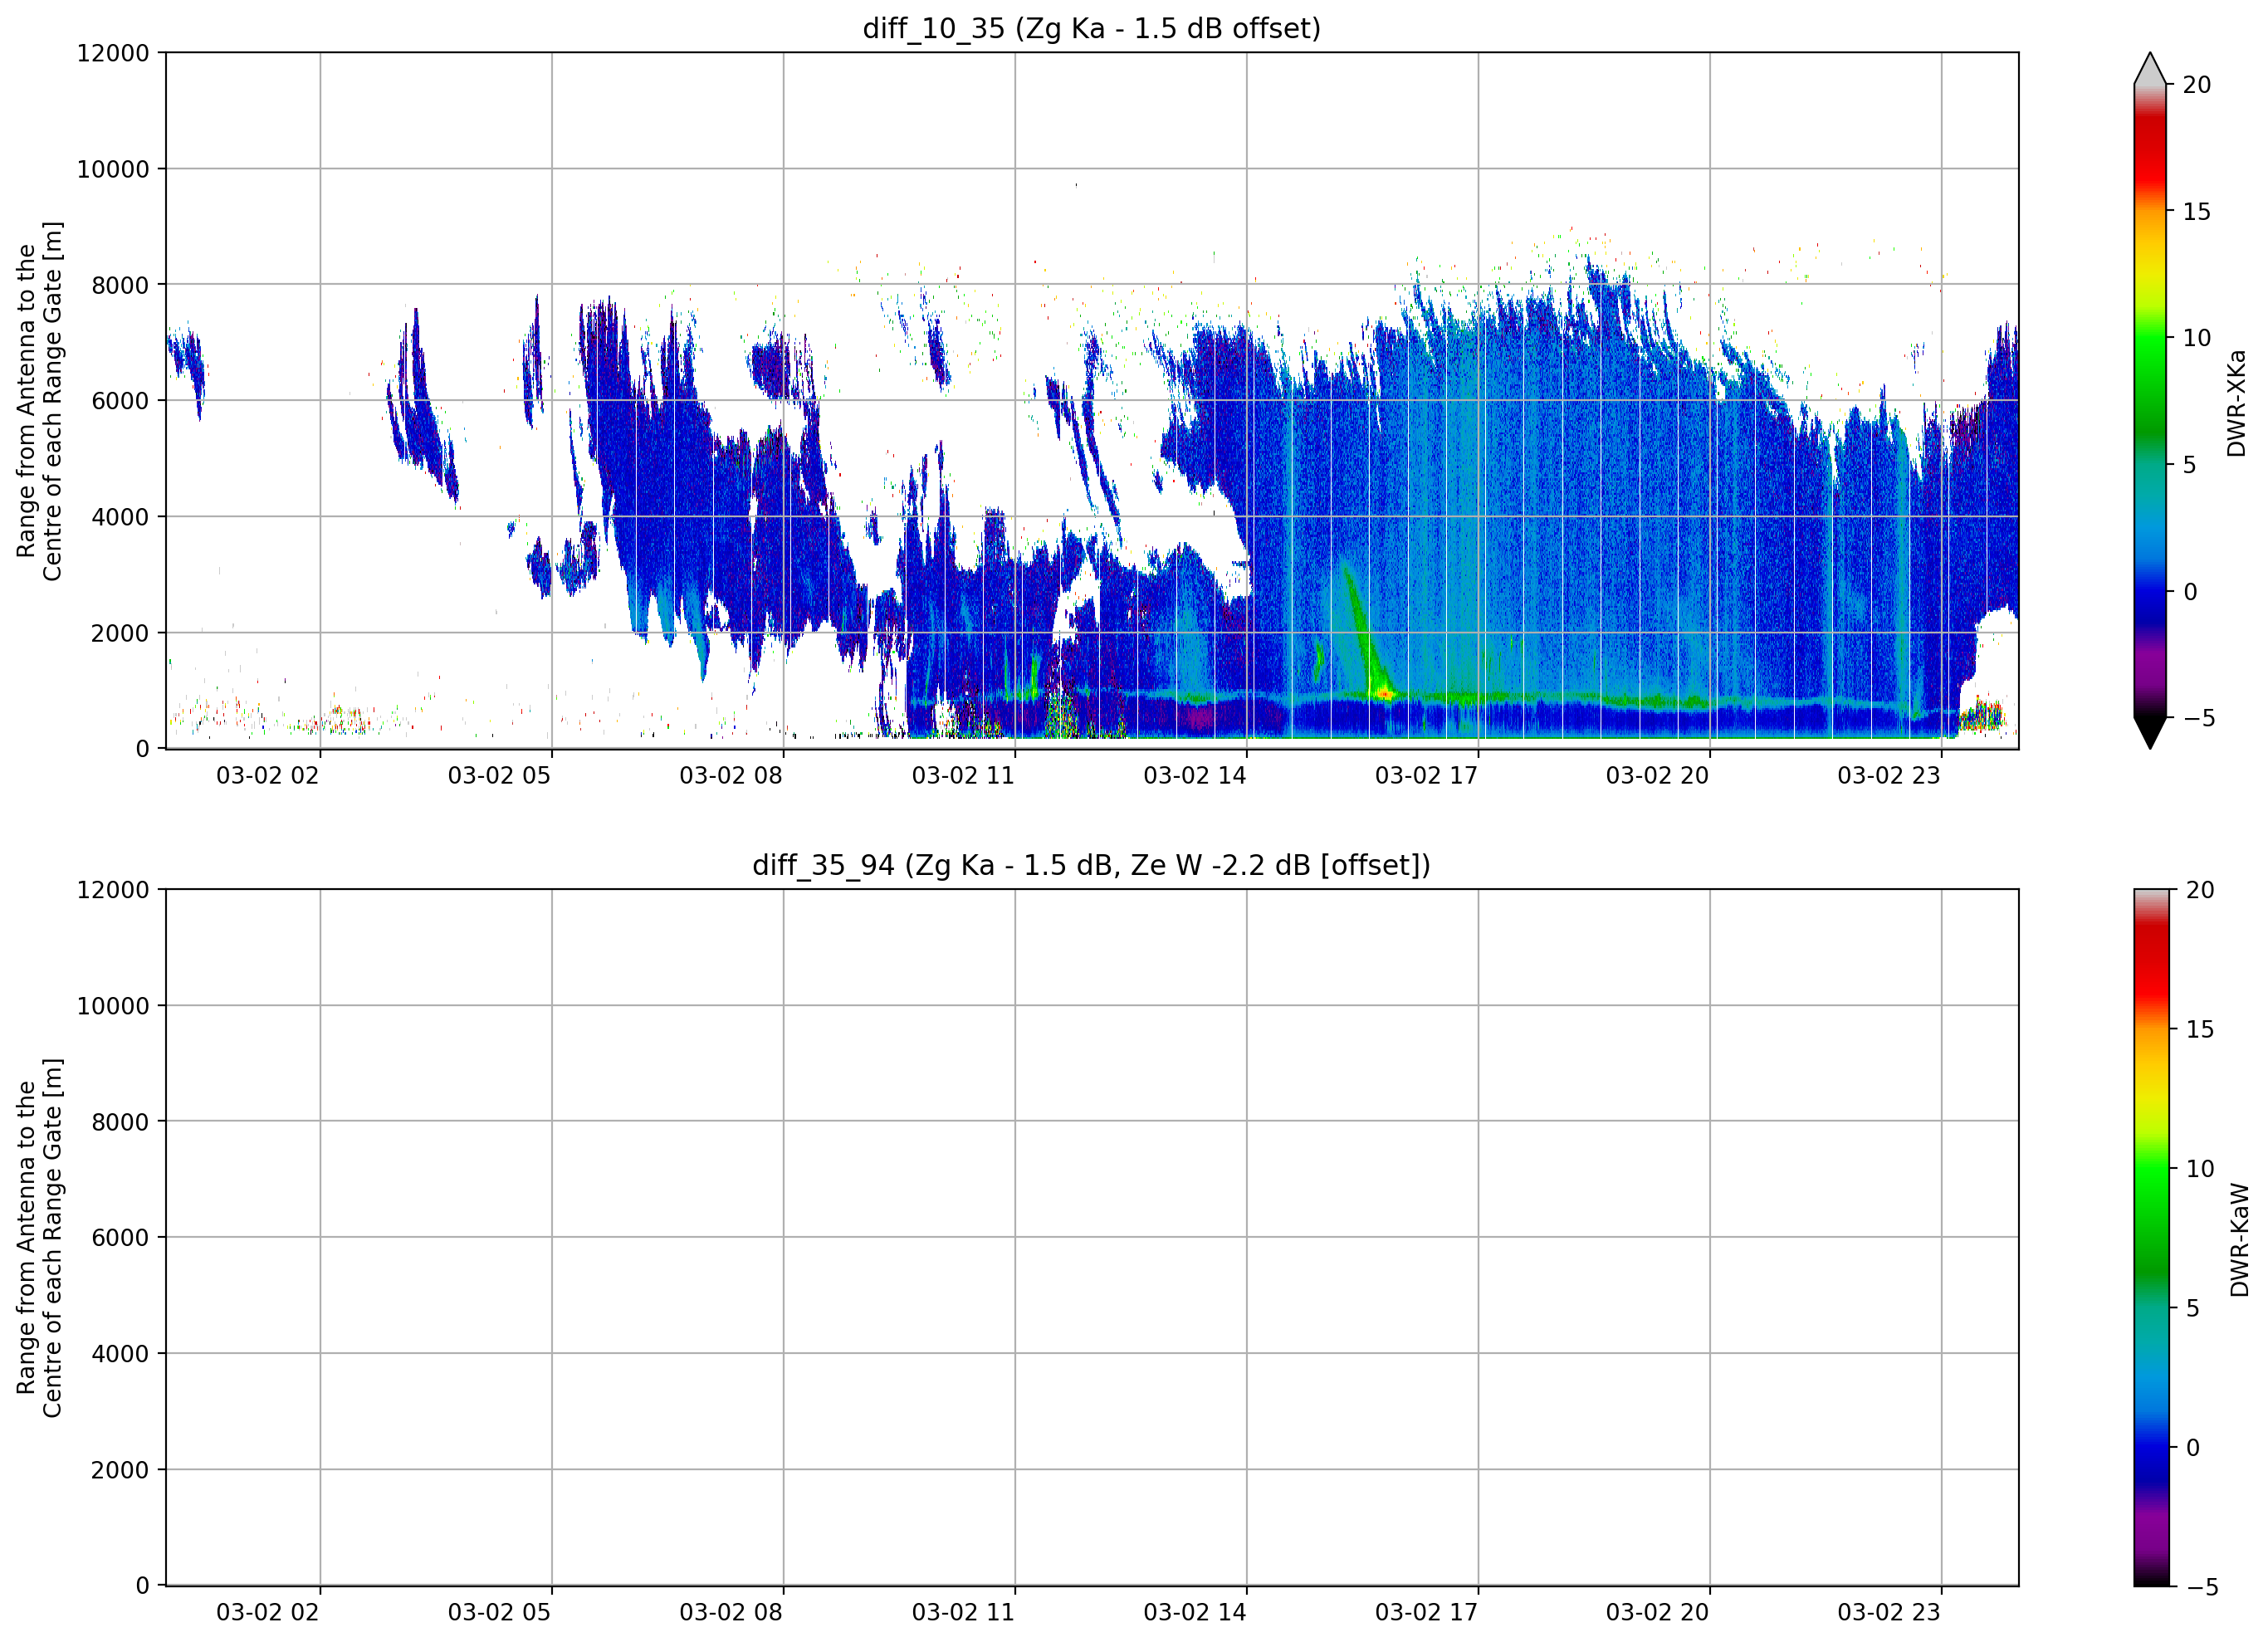Screen dimensions: 2268x1642
Task: Click y tick '0' on the diff_10_35 plot
Action: tap(143, 749)
